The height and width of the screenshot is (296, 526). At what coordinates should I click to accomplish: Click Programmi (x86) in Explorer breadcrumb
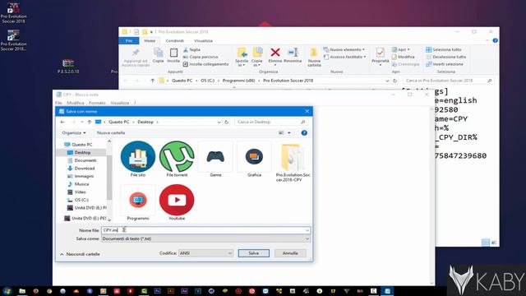[x=239, y=81]
